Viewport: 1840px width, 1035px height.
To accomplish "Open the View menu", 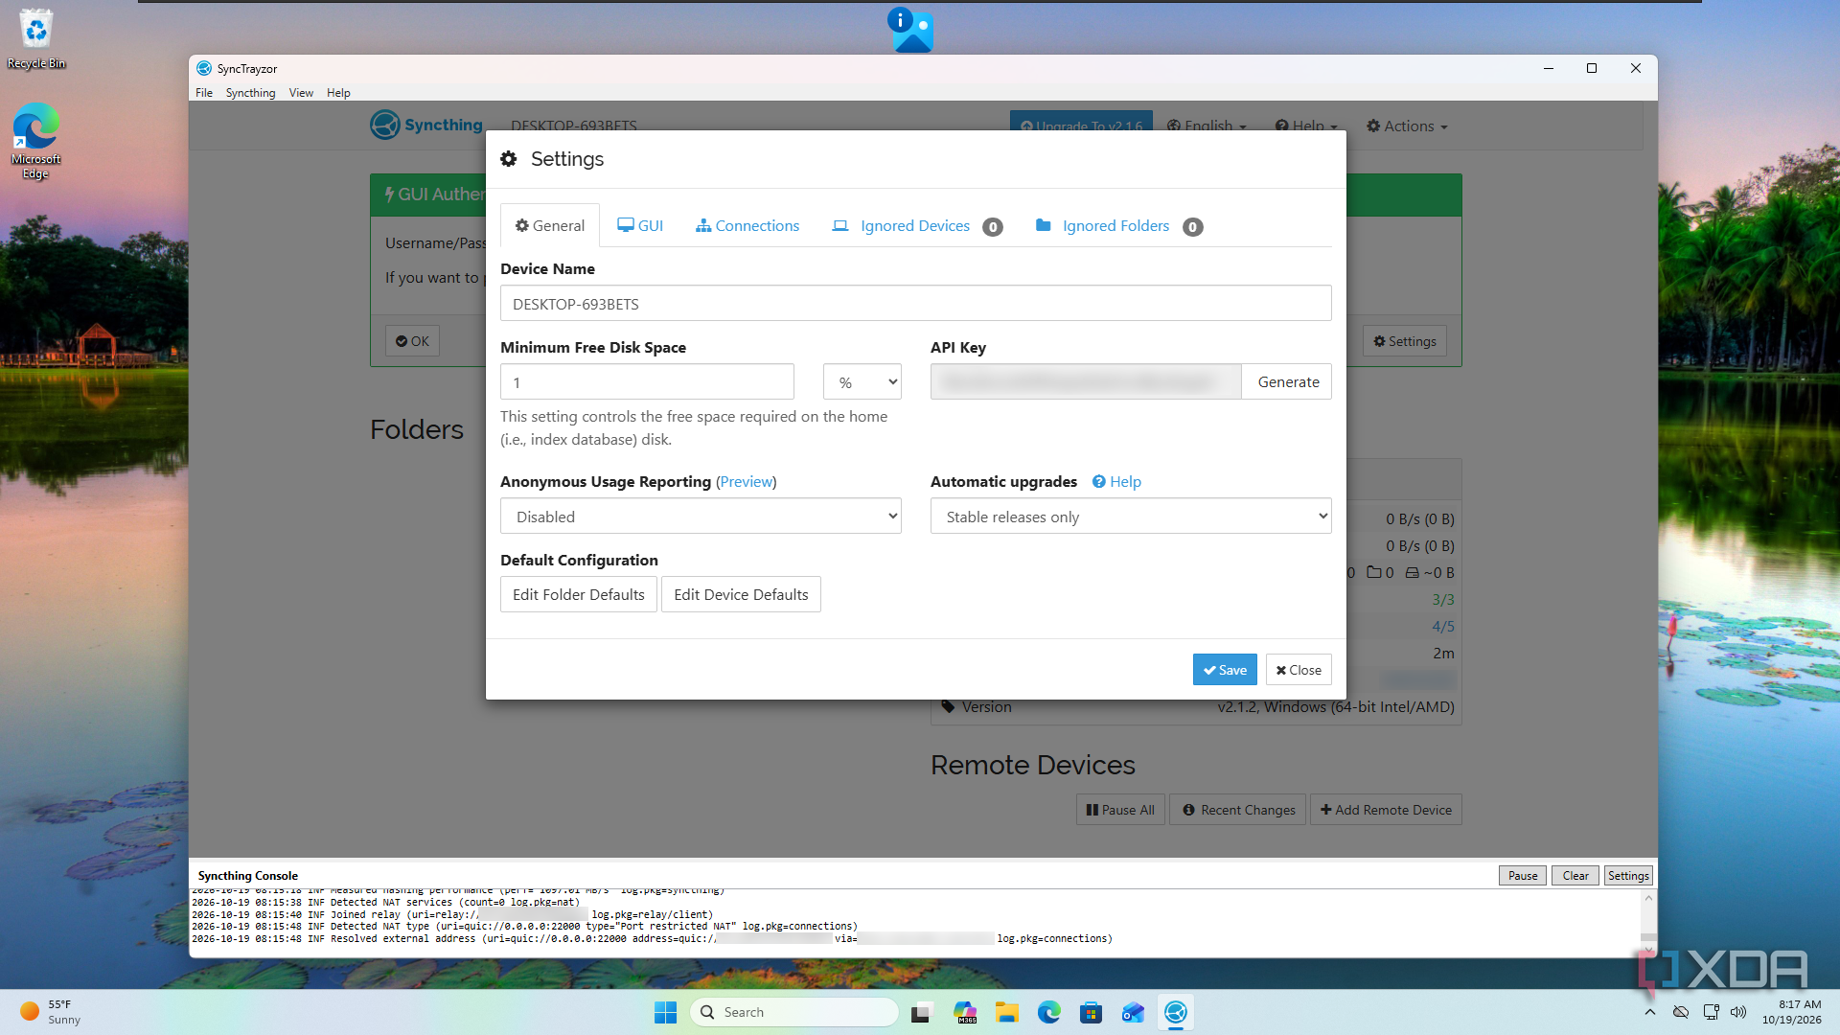I will click(301, 93).
